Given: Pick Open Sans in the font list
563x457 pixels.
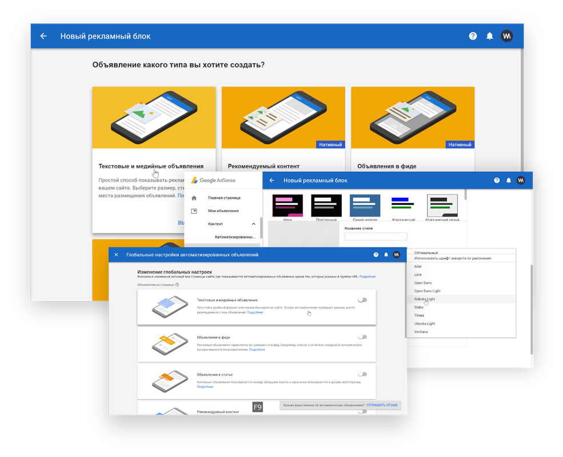Looking at the screenshot, I should pyautogui.click(x=422, y=283).
